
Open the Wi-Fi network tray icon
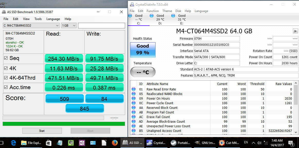[x=266, y=143]
